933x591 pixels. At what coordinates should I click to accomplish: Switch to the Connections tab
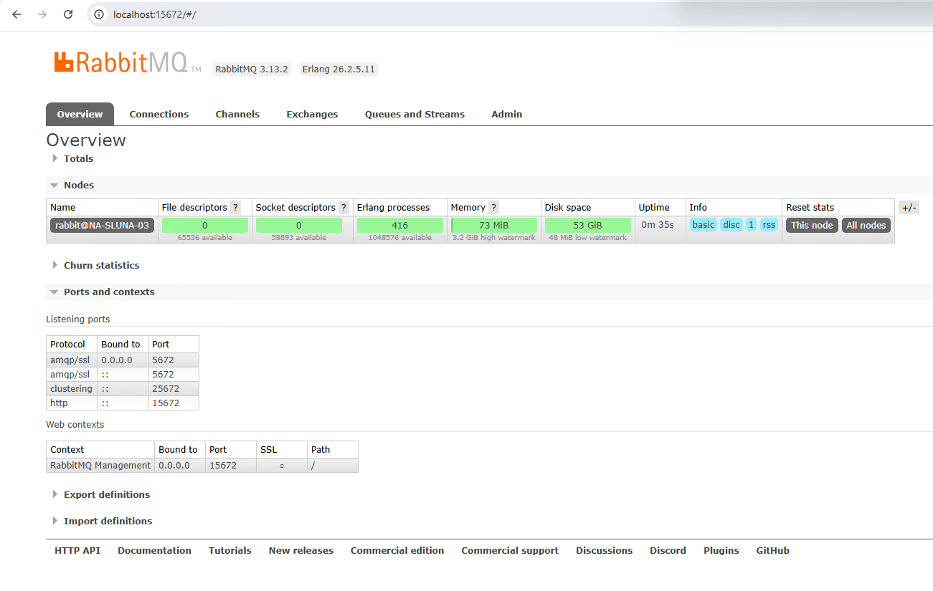(159, 114)
